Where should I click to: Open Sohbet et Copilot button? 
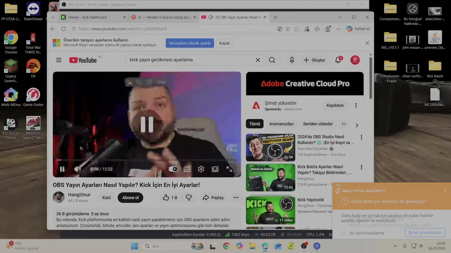358,29
